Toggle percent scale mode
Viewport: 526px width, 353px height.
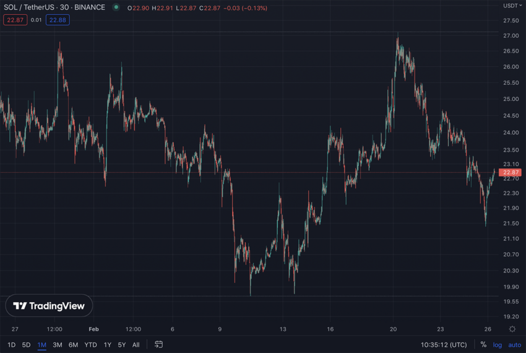click(483, 345)
